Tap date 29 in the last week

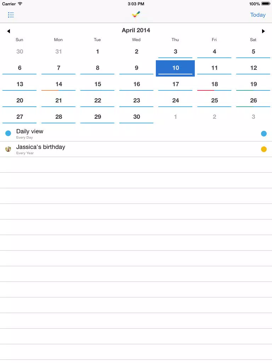coord(97,117)
